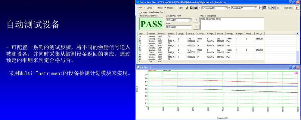The width and height of the screenshot is (301, 120).
Task: Click the A-Wave... column header
Action: pyautogui.click(x=191, y=34)
